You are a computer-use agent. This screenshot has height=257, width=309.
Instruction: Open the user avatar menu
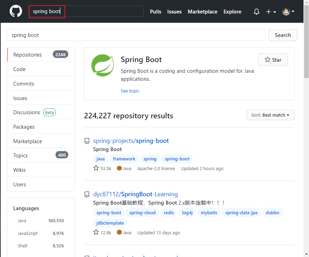(x=288, y=12)
